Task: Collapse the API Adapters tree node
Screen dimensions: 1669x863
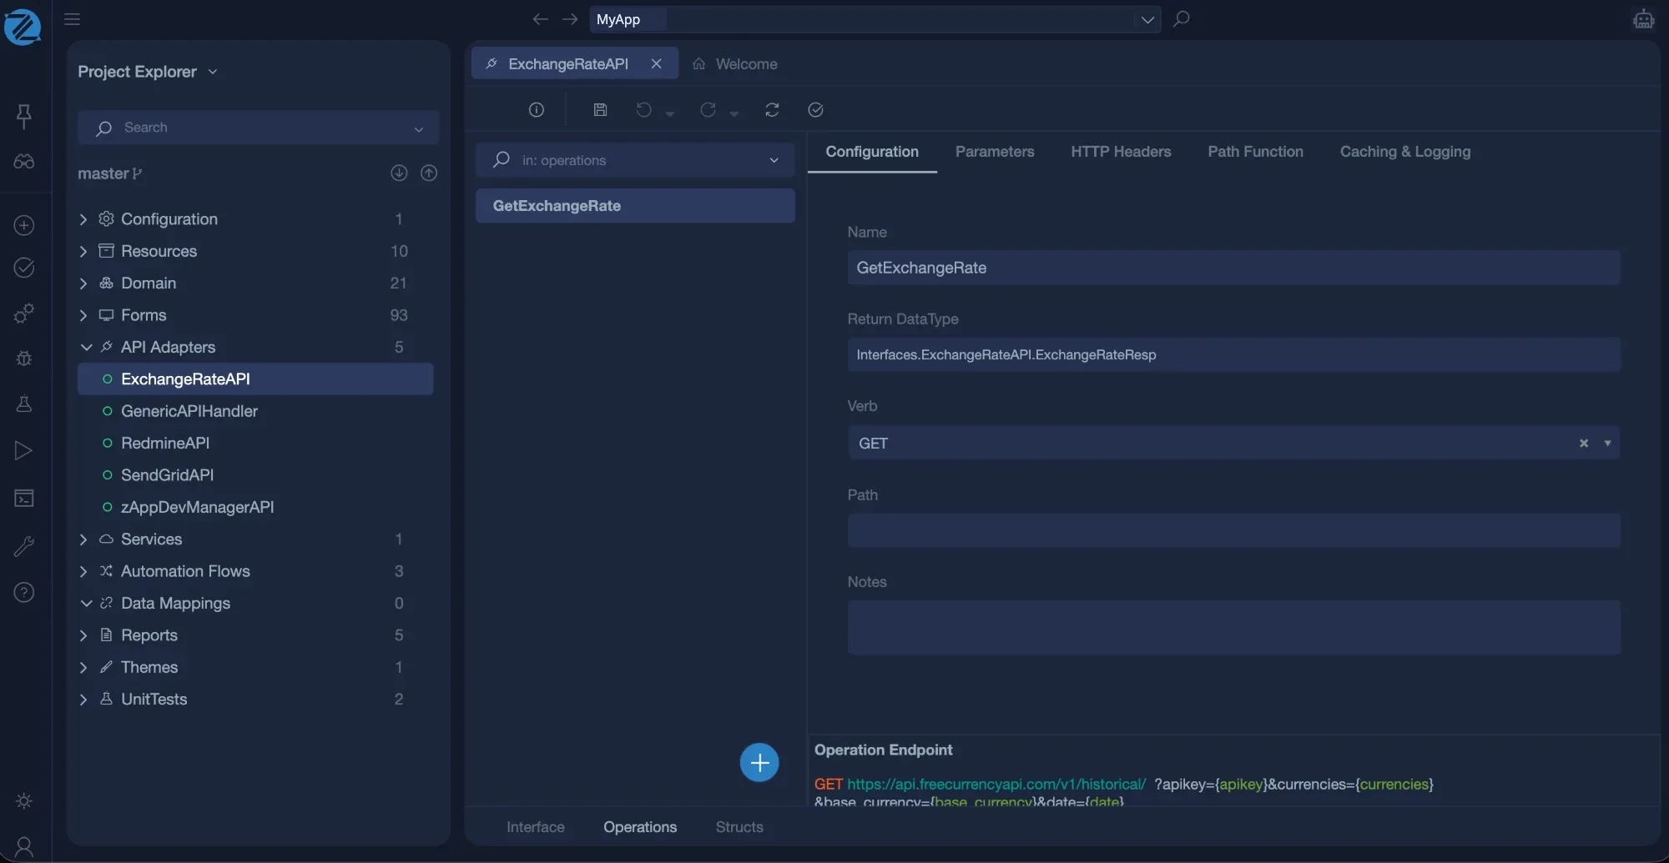Action: click(x=85, y=347)
